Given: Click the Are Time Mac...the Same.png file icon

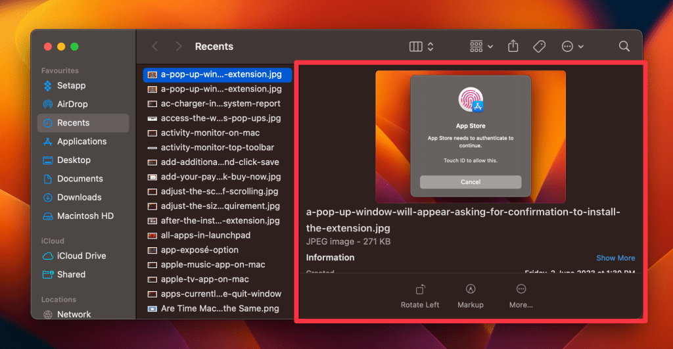Looking at the screenshot, I should pyautogui.click(x=152, y=309).
